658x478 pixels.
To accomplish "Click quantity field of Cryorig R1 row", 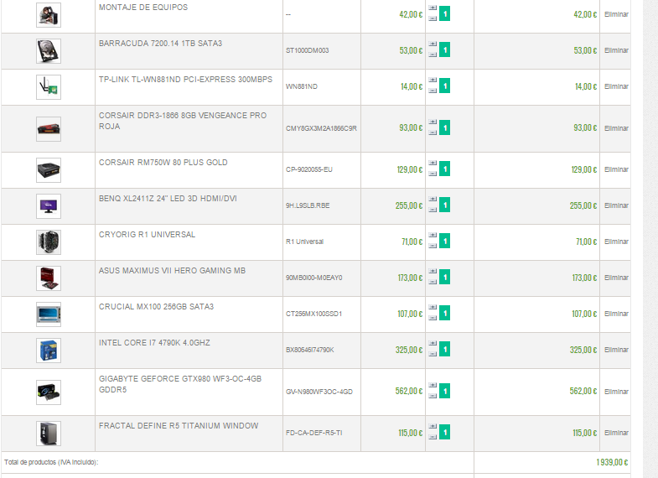I will coord(445,241).
